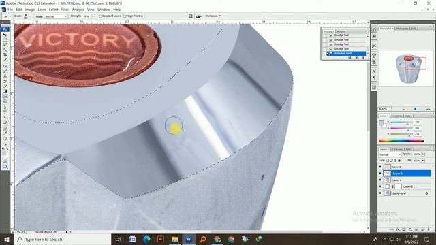Select the Eraser tool
The width and height of the screenshot is (436, 245).
click(5, 86)
